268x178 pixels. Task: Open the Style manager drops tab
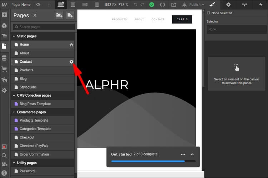pyautogui.click(x=244, y=5)
